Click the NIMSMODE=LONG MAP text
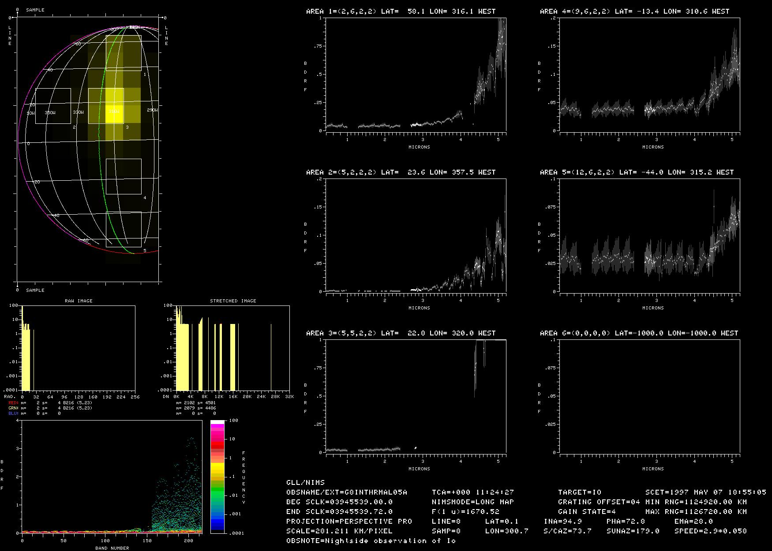 (x=472, y=502)
